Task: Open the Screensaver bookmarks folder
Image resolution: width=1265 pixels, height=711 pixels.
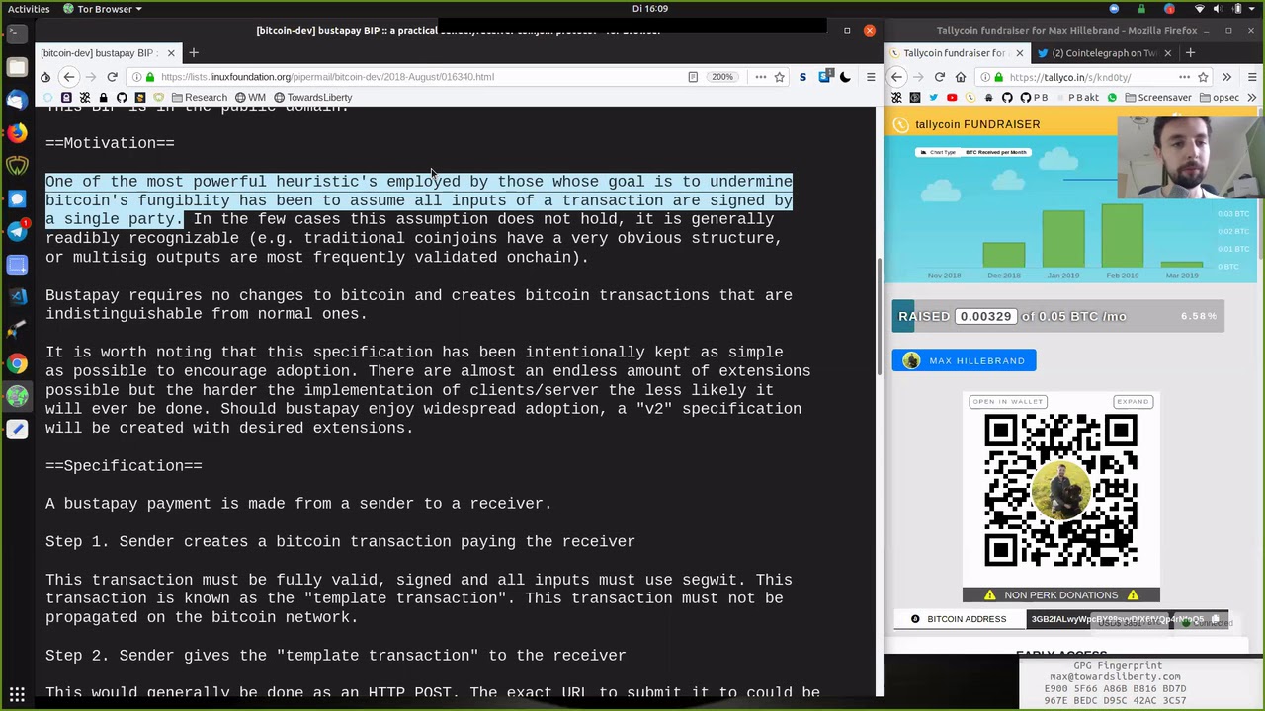Action: [1157, 98]
